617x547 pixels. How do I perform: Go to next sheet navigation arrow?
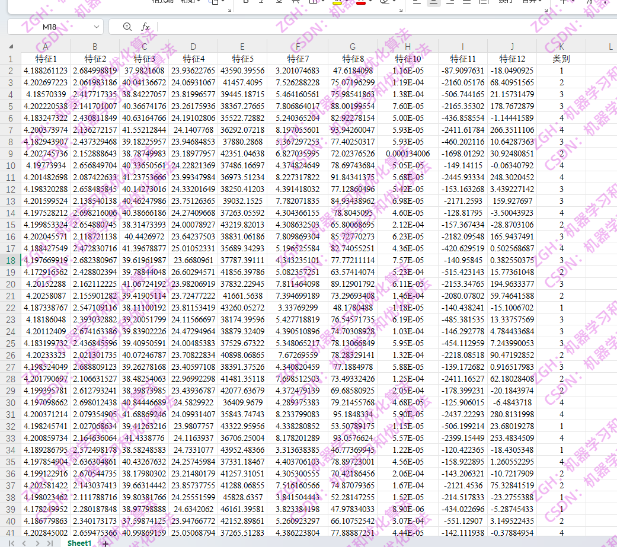37,543
